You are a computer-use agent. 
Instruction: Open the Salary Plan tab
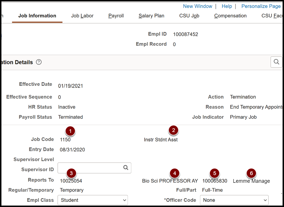click(x=151, y=16)
